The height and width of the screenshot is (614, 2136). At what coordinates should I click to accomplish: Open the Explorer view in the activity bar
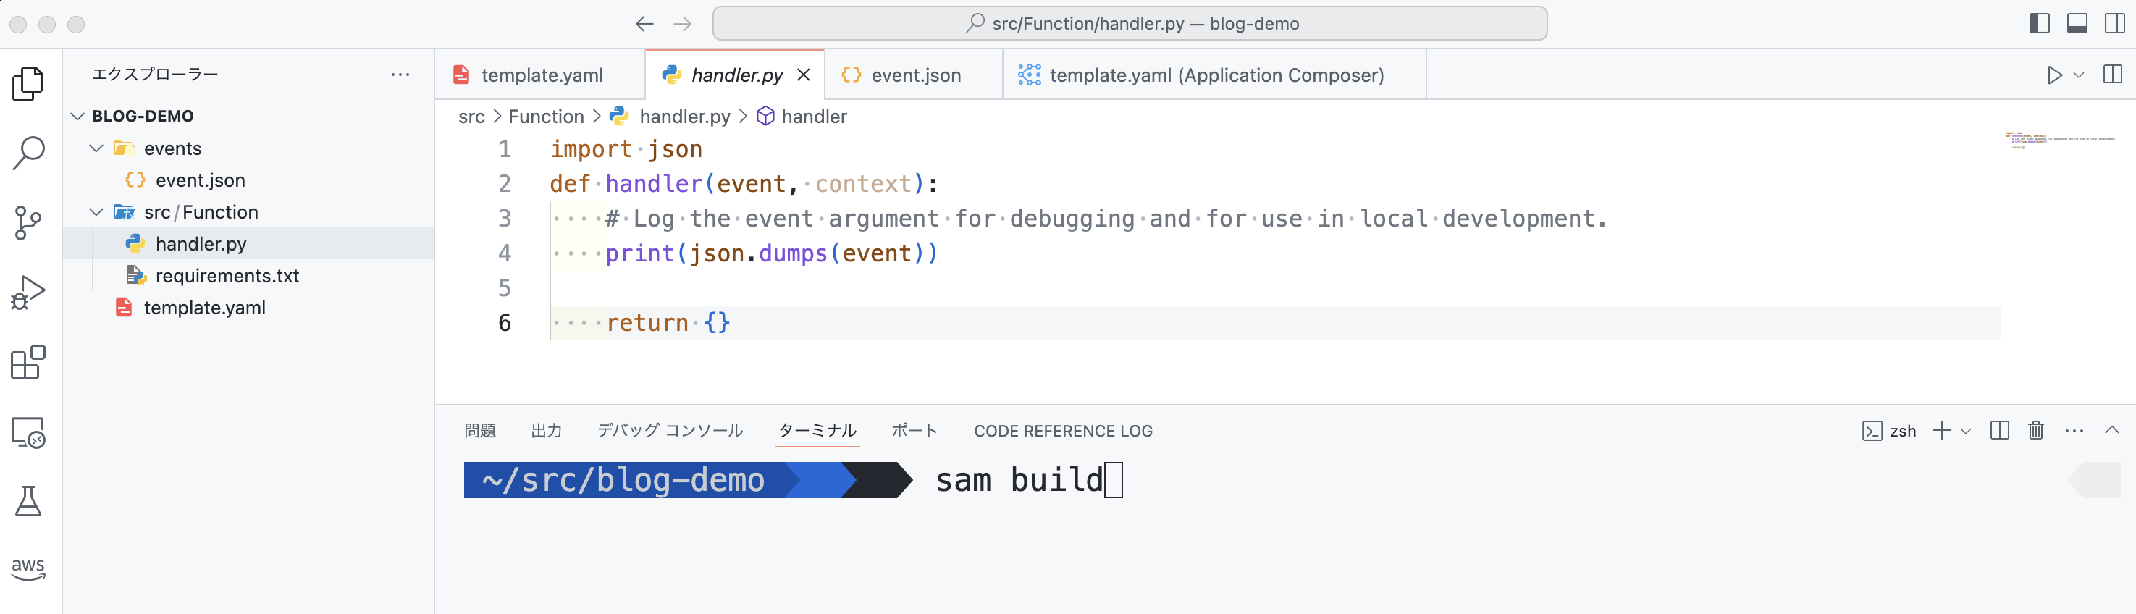click(x=28, y=84)
